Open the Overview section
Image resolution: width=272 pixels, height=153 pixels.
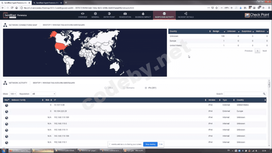coord(83,15)
